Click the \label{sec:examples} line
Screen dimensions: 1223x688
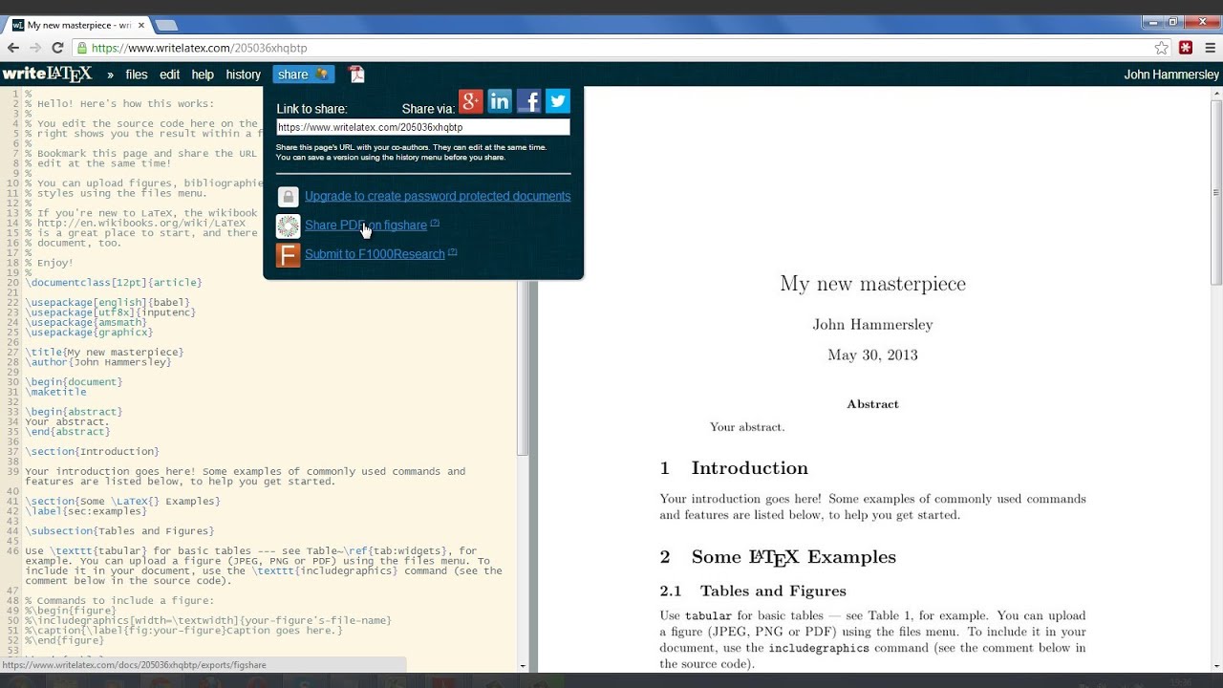[x=86, y=511]
